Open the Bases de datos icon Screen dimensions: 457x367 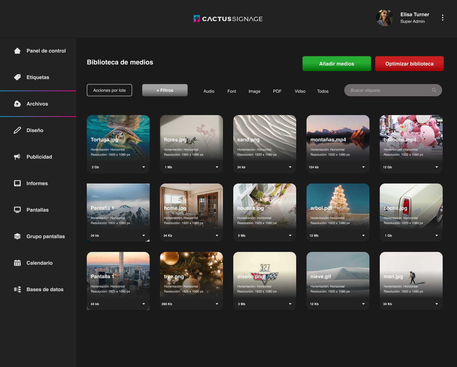coord(17,289)
